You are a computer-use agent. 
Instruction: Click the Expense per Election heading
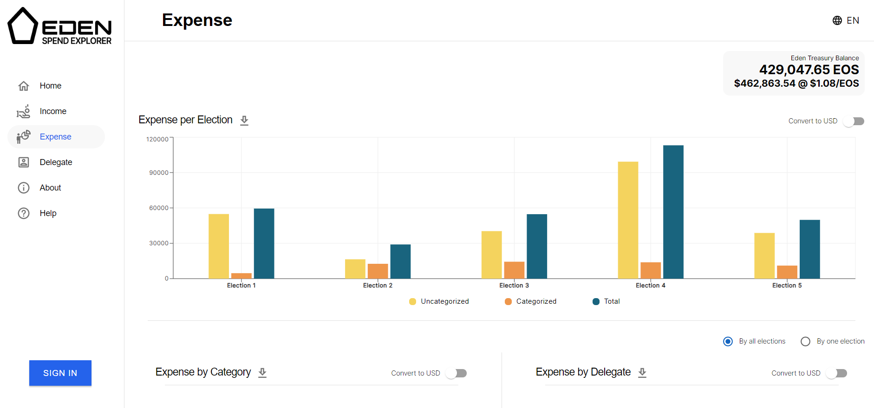(185, 120)
